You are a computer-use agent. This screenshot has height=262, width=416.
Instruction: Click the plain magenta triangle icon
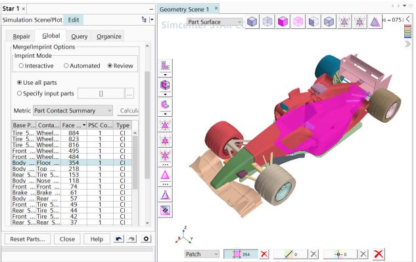pos(165,175)
